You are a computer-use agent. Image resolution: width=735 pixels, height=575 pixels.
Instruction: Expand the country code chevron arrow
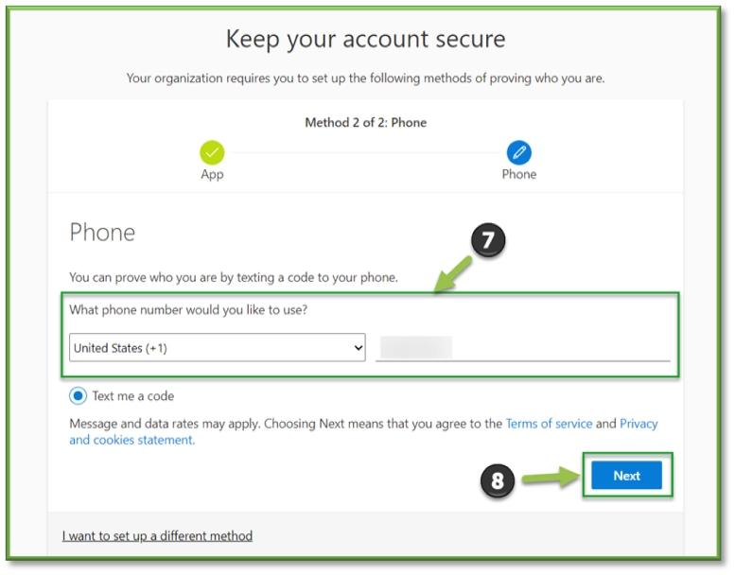[x=359, y=348]
